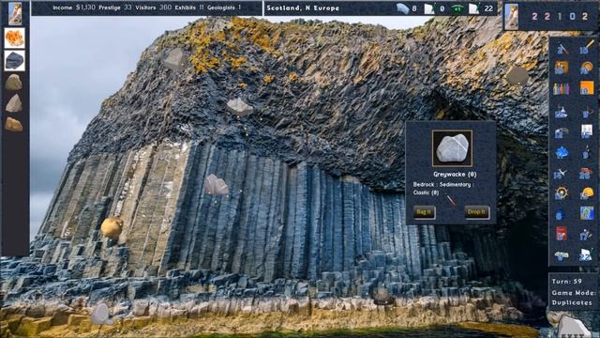
Task: Select the pale pointed rock in the sidebar
Action: pos(14,103)
